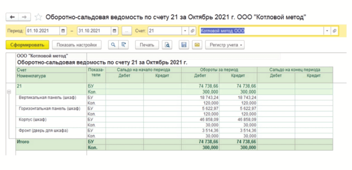Screen dimensions: 352x170
Task: Open the Регистр учета dropdown menu
Action: [224, 45]
